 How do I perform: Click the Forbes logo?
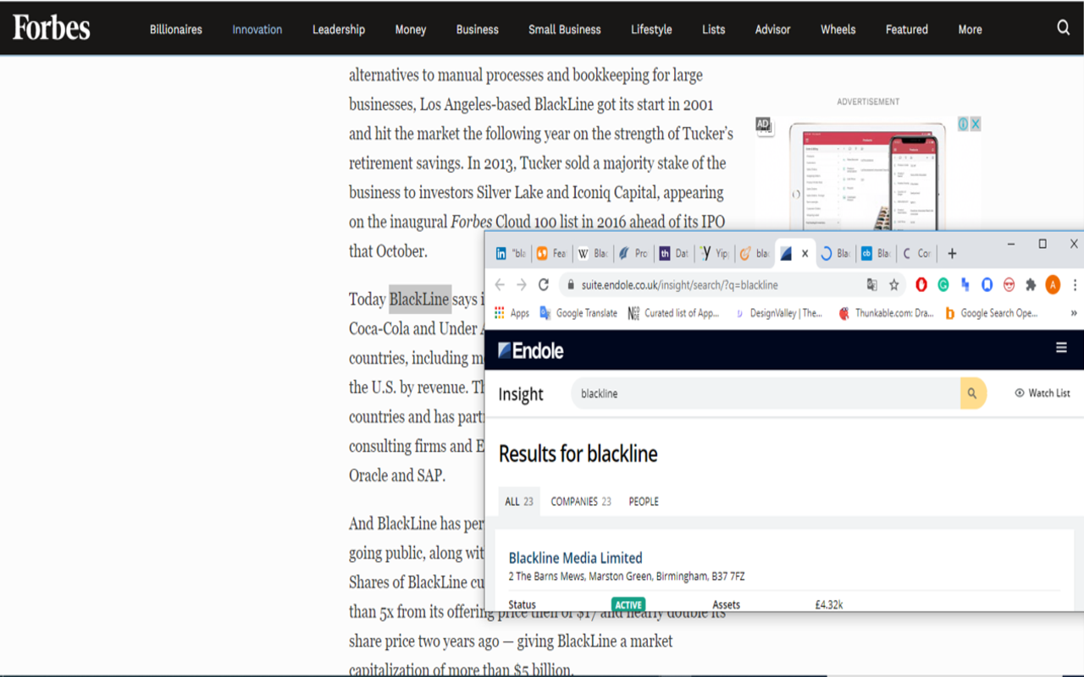coord(51,27)
